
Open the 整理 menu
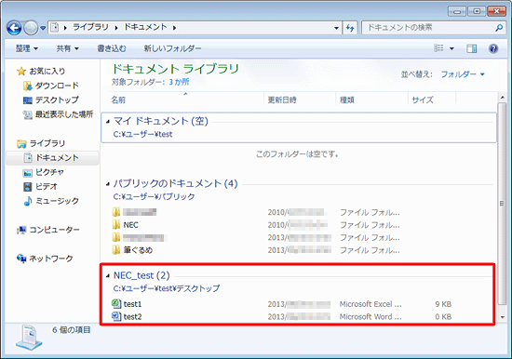coord(27,48)
